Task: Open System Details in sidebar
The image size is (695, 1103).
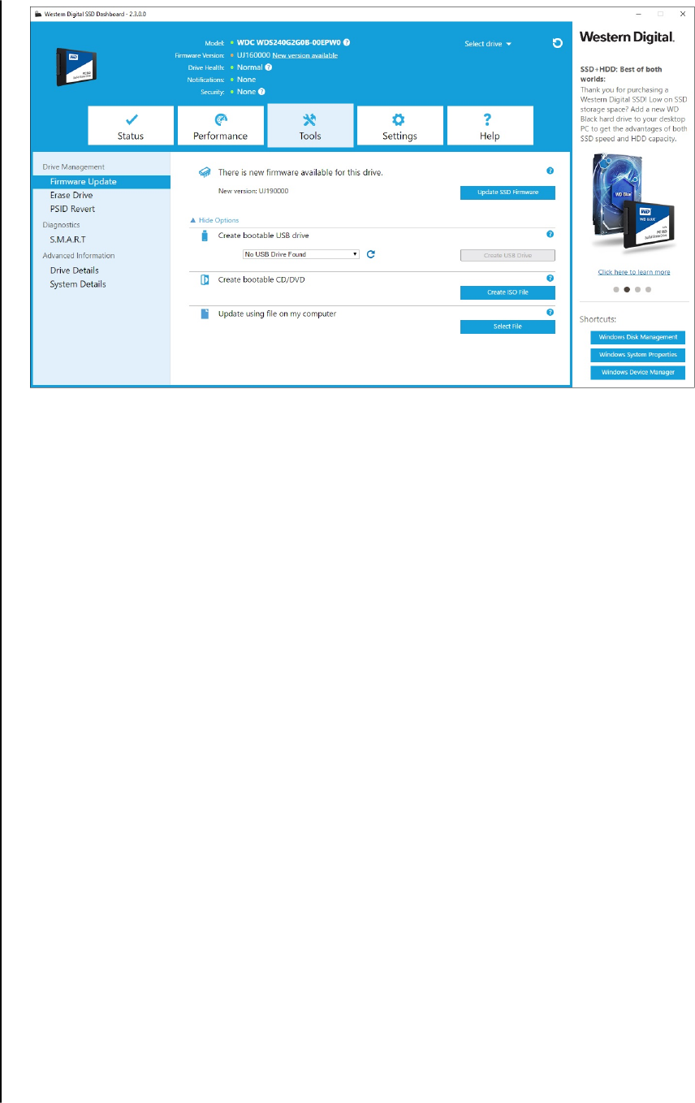Action: click(x=78, y=284)
